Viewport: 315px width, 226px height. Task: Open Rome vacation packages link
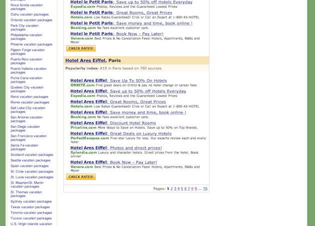point(29,102)
